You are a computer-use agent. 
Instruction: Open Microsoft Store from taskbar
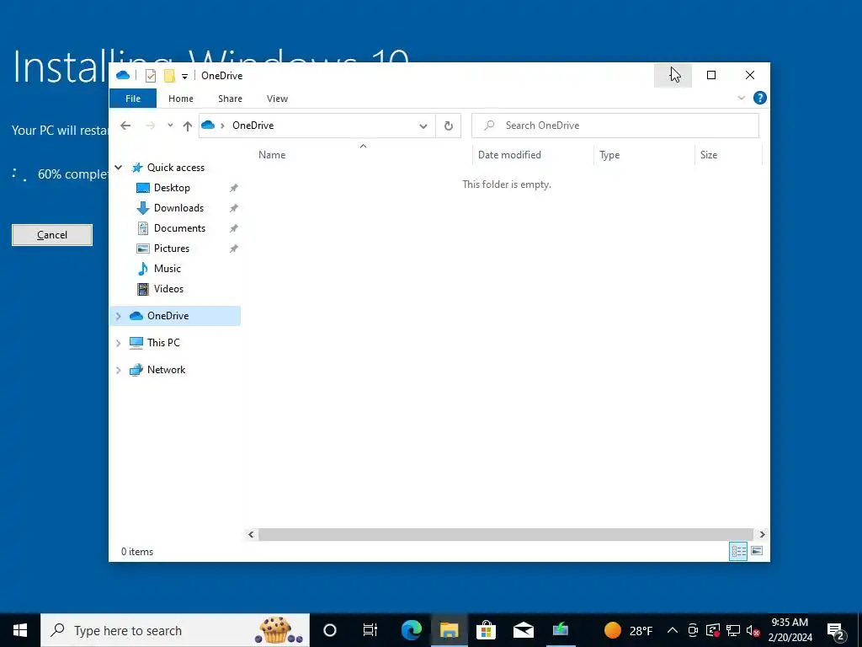pos(486,630)
